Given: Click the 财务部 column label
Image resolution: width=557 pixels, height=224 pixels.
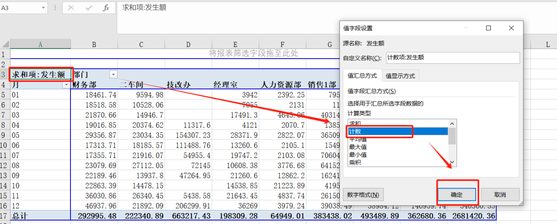Looking at the screenshot, I should [x=84, y=85].
